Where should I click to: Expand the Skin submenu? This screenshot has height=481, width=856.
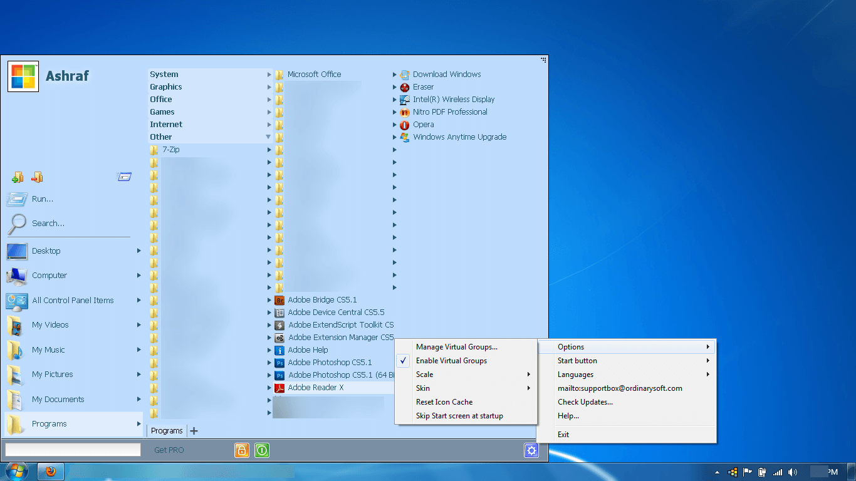pyautogui.click(x=466, y=388)
